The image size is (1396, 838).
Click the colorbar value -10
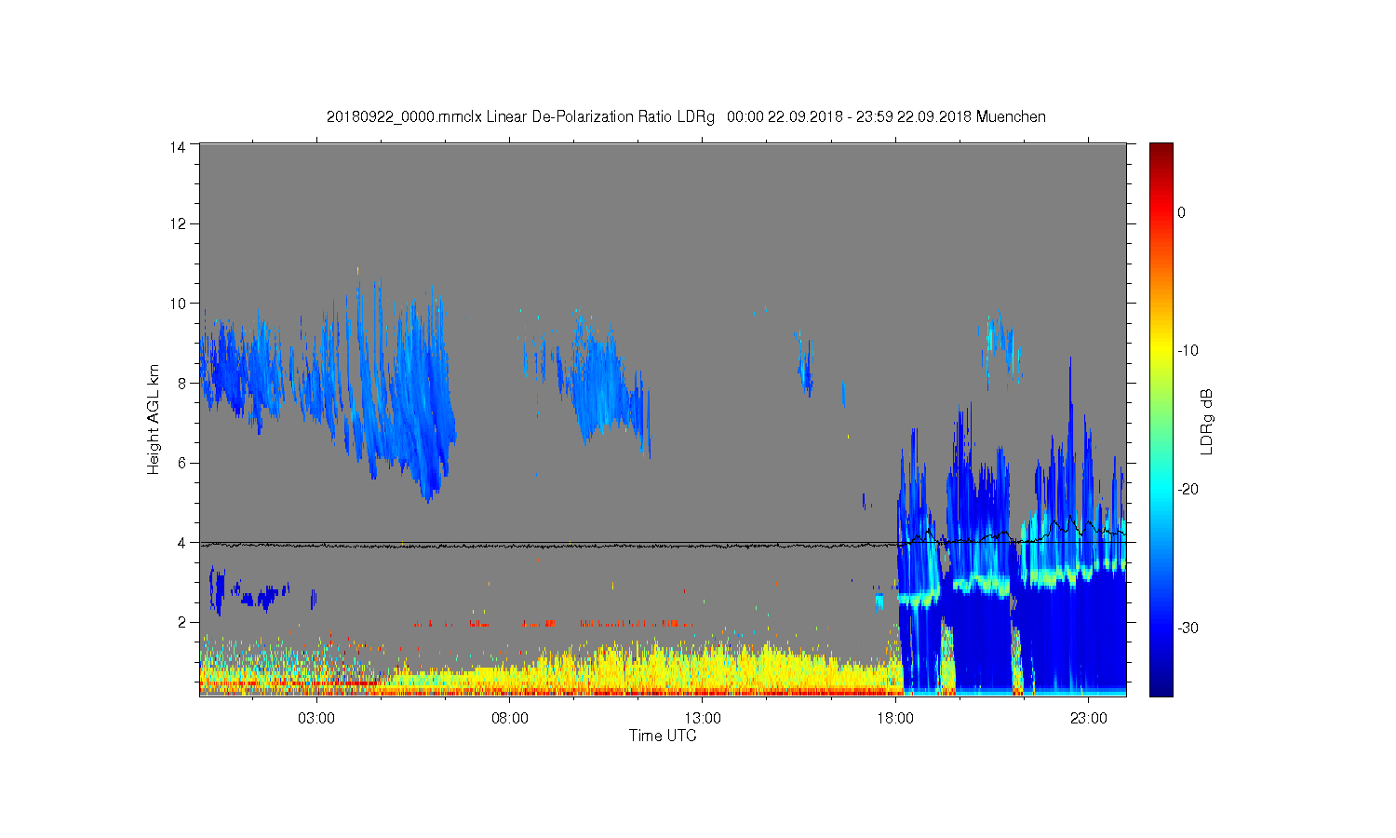[x=1188, y=351]
